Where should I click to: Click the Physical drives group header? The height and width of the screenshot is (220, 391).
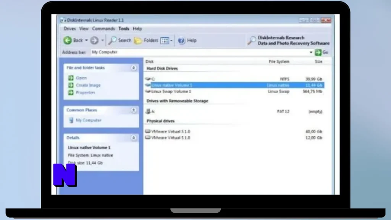(x=161, y=121)
